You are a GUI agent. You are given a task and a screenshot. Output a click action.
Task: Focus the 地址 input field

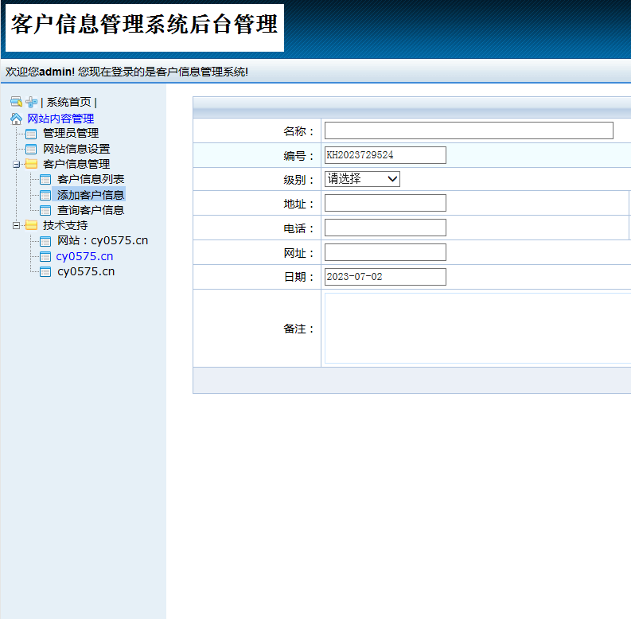[x=385, y=203]
